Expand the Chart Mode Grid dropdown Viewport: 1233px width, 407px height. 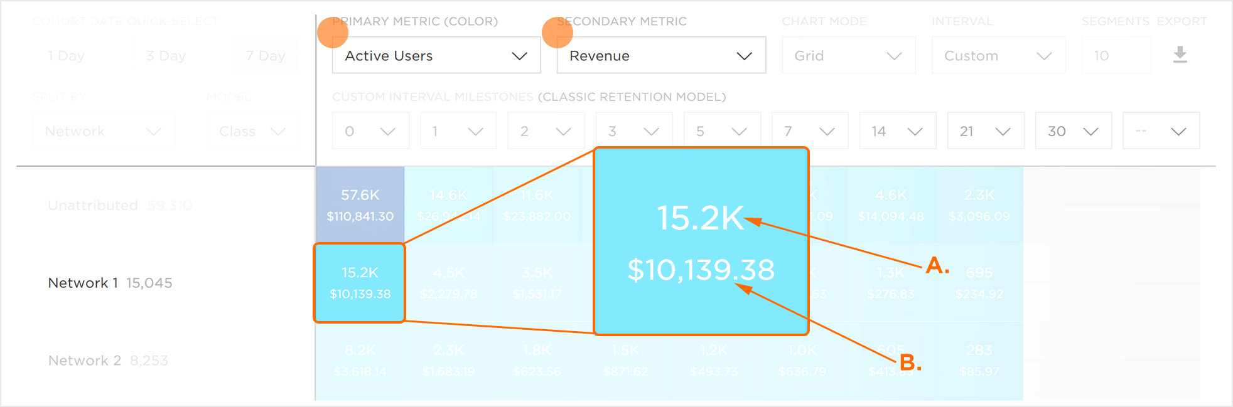click(848, 56)
